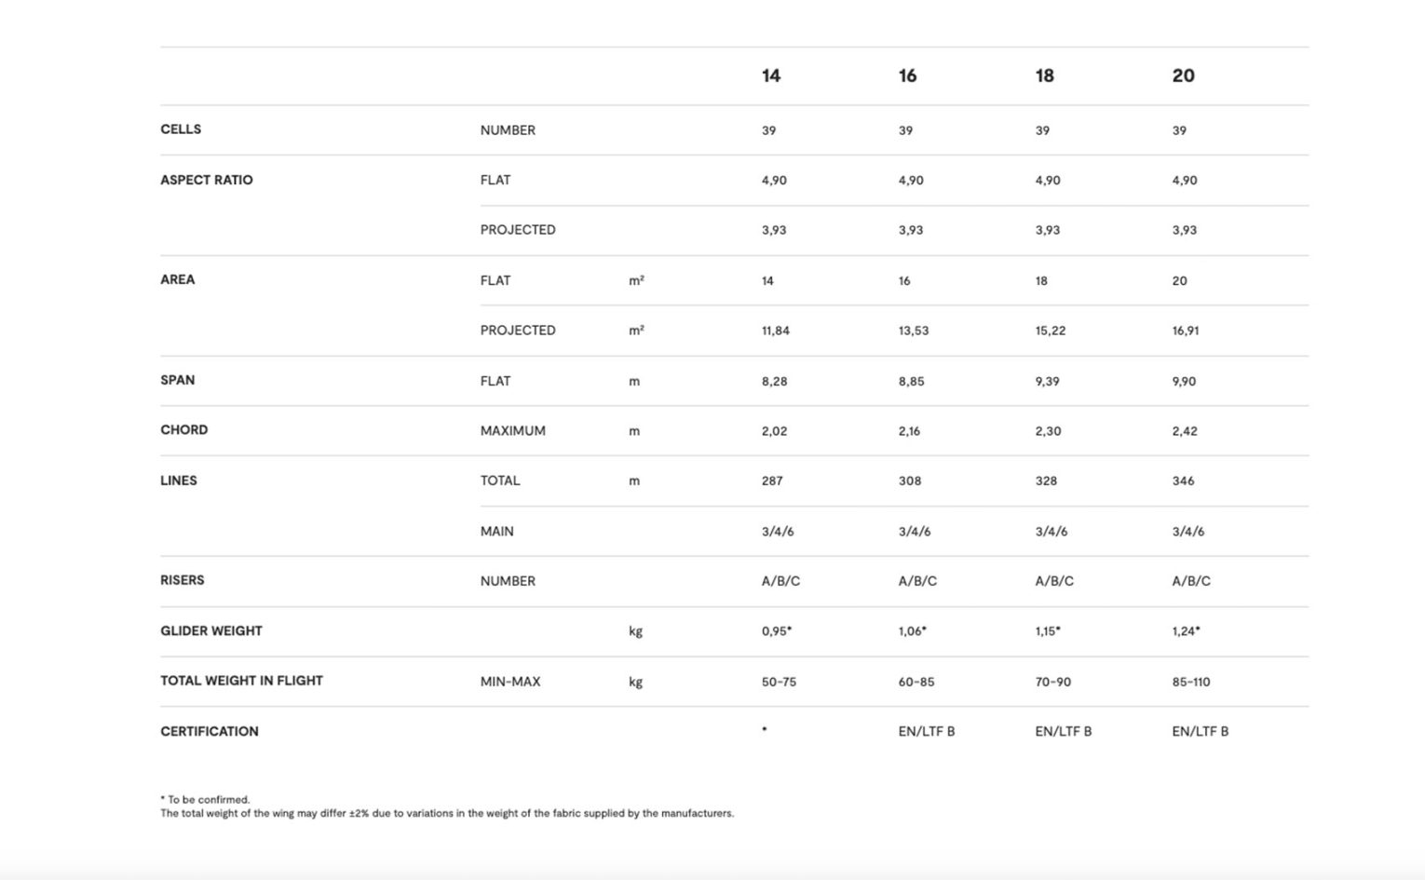Viewport: 1425px width, 880px height.
Task: Click the size 14 column header
Action: pos(771,76)
